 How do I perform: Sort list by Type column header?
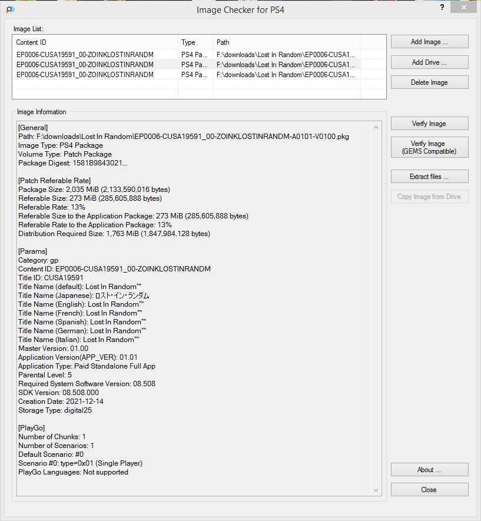click(195, 42)
